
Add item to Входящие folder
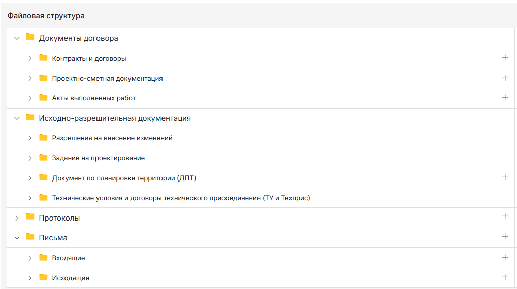[505, 258]
